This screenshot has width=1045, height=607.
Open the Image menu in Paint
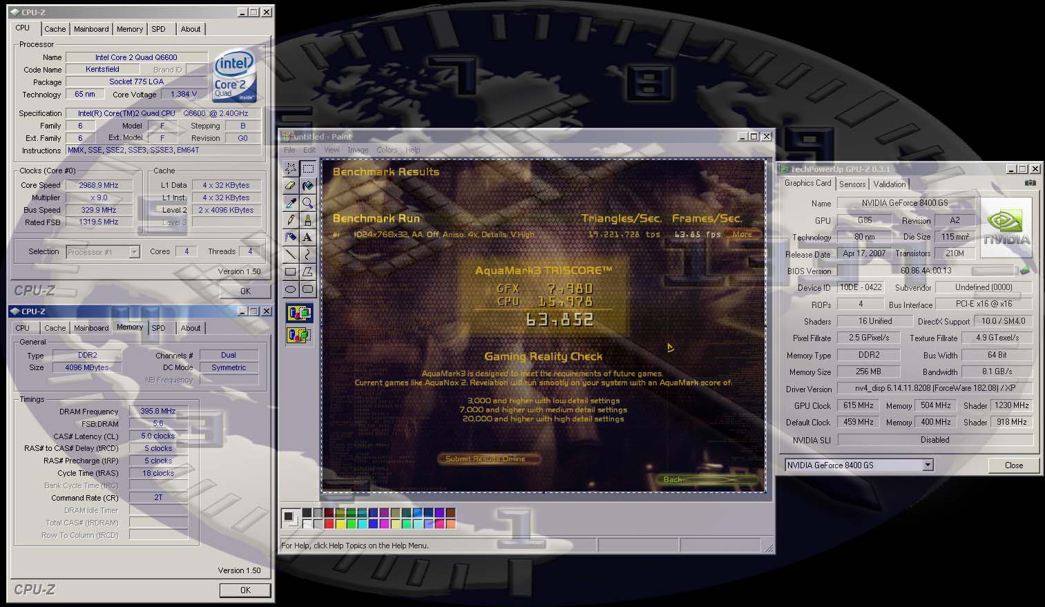[x=358, y=150]
